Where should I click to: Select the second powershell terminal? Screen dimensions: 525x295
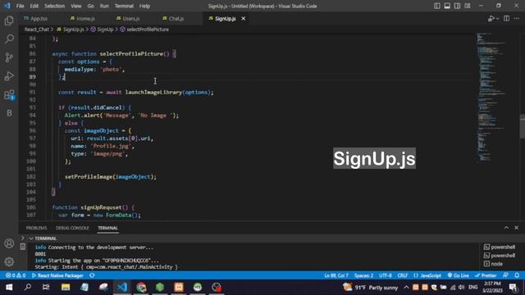coord(500,256)
